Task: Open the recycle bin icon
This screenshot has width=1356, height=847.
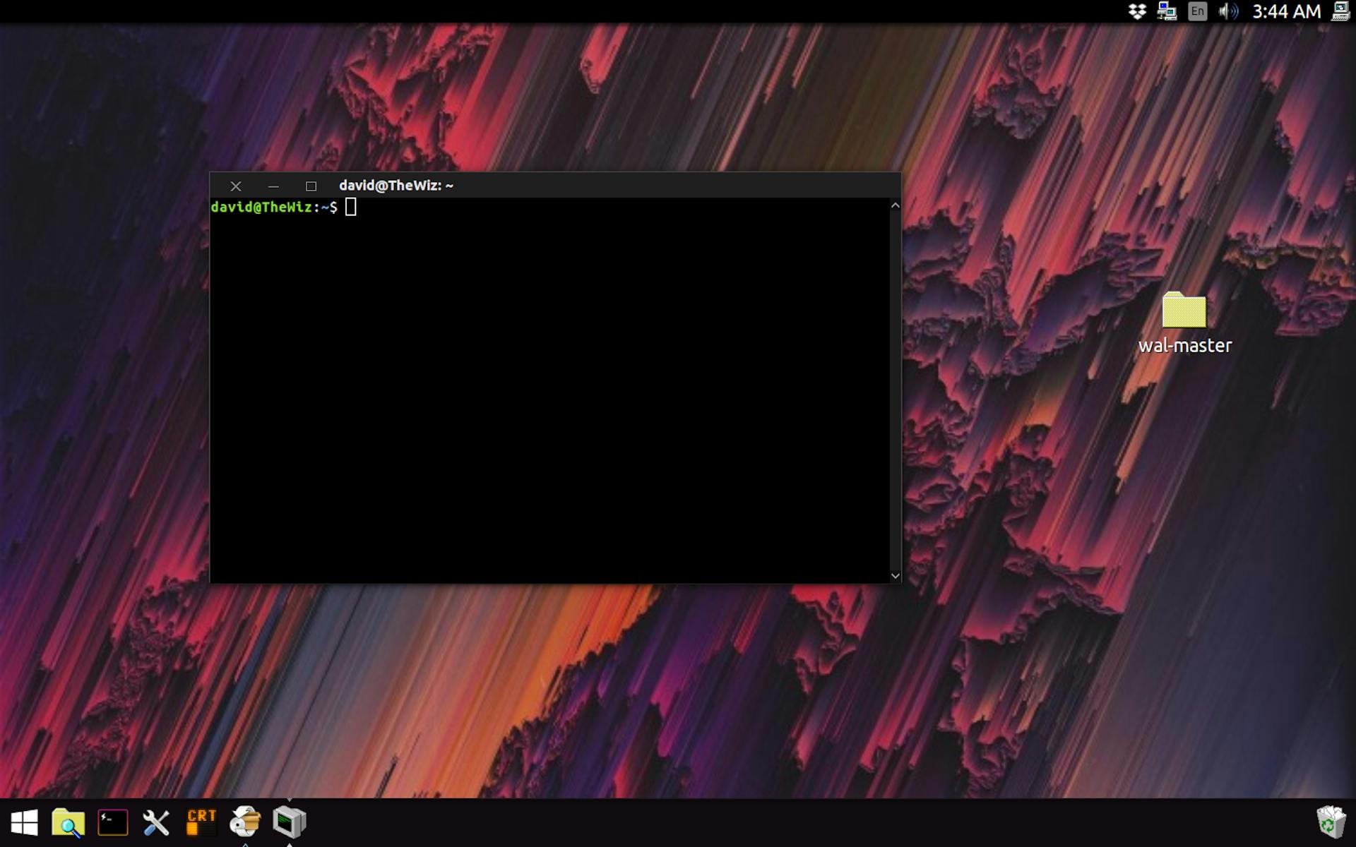Action: pos(1331,822)
